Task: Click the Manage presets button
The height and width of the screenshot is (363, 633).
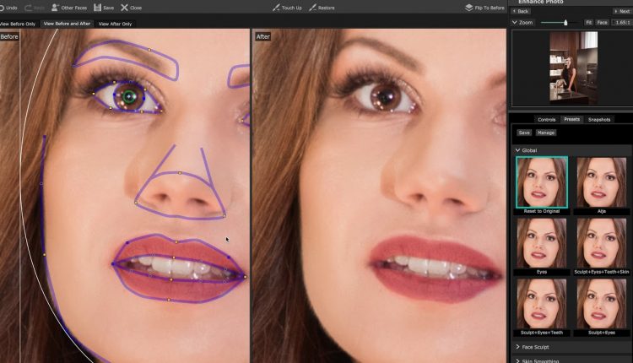Action: [x=546, y=133]
